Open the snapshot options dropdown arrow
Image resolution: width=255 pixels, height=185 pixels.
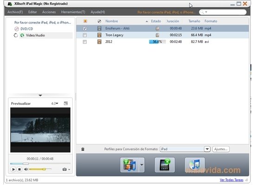pyautogui.click(x=69, y=170)
